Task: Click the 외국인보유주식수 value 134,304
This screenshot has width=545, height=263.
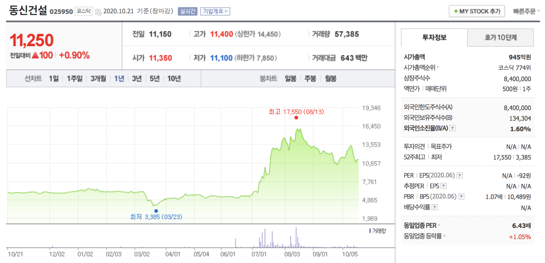Action: 520,118
